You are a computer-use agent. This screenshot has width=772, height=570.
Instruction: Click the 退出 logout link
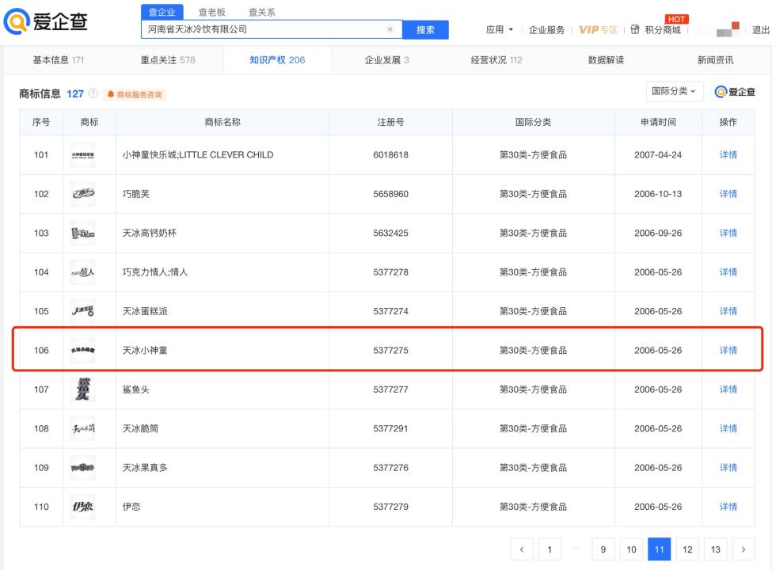click(x=760, y=31)
